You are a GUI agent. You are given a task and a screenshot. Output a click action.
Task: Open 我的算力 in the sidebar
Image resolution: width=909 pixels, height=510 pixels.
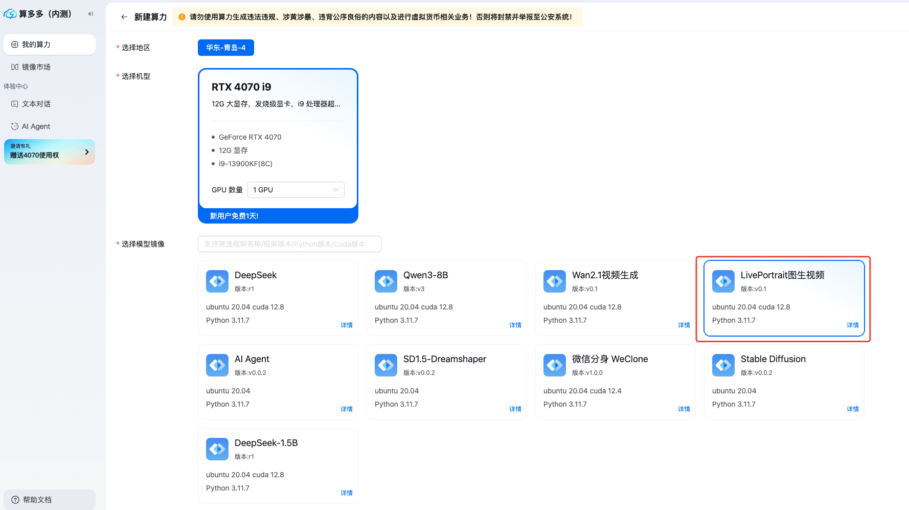pos(50,45)
